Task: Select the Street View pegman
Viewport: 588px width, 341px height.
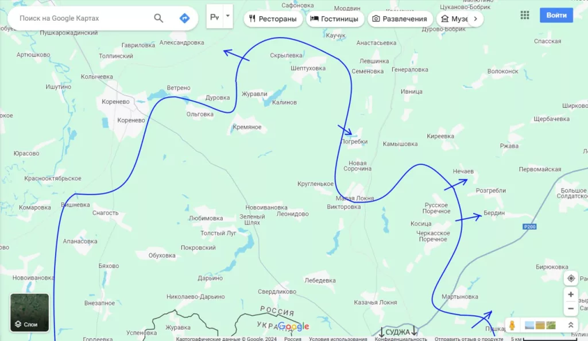Action: (x=512, y=325)
